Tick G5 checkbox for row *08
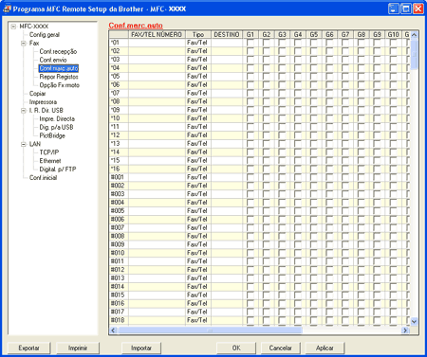This screenshot has height=357, width=427. 313,101
